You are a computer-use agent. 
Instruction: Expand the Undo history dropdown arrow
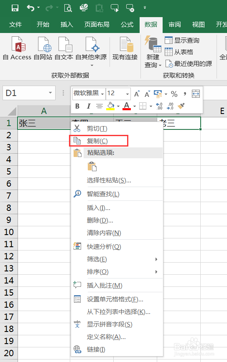tap(38, 8)
